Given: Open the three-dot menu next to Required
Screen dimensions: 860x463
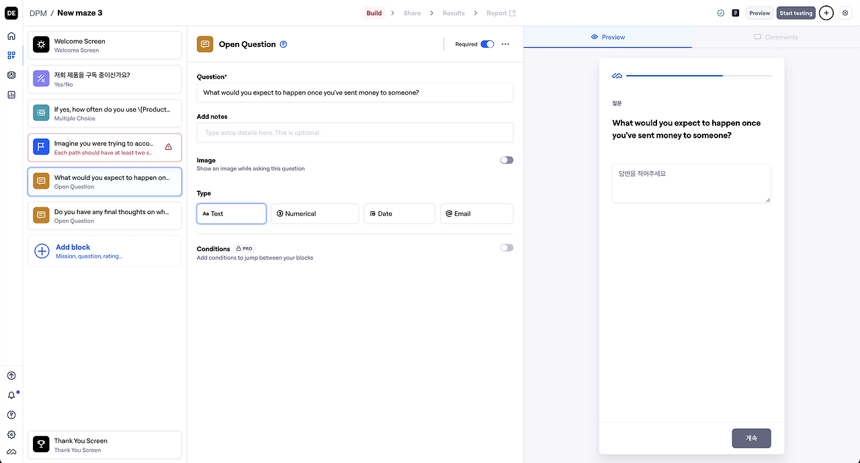Looking at the screenshot, I should click(505, 44).
